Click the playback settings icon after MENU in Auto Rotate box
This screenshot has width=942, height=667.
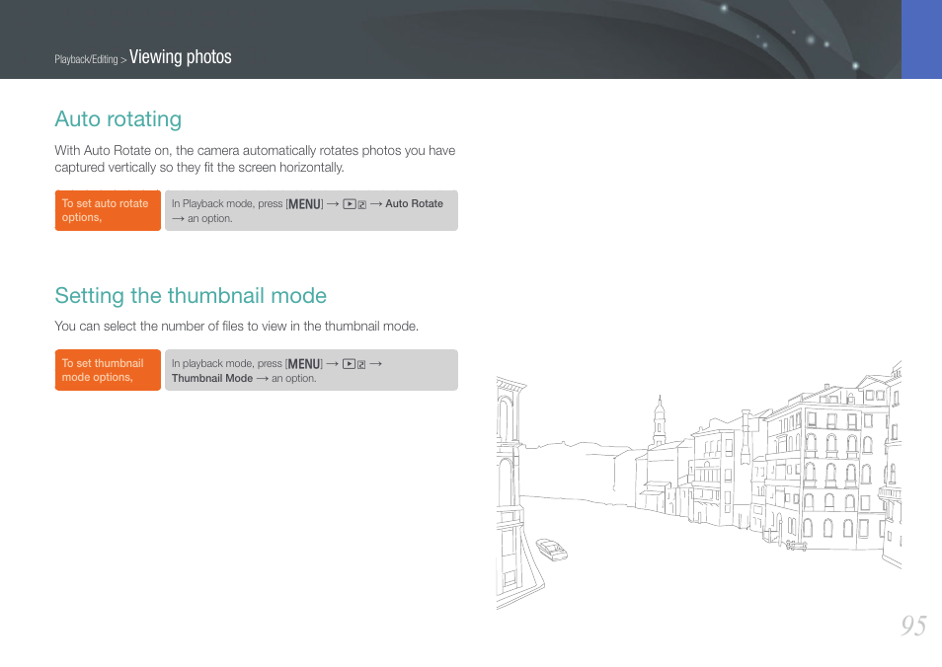click(x=354, y=204)
